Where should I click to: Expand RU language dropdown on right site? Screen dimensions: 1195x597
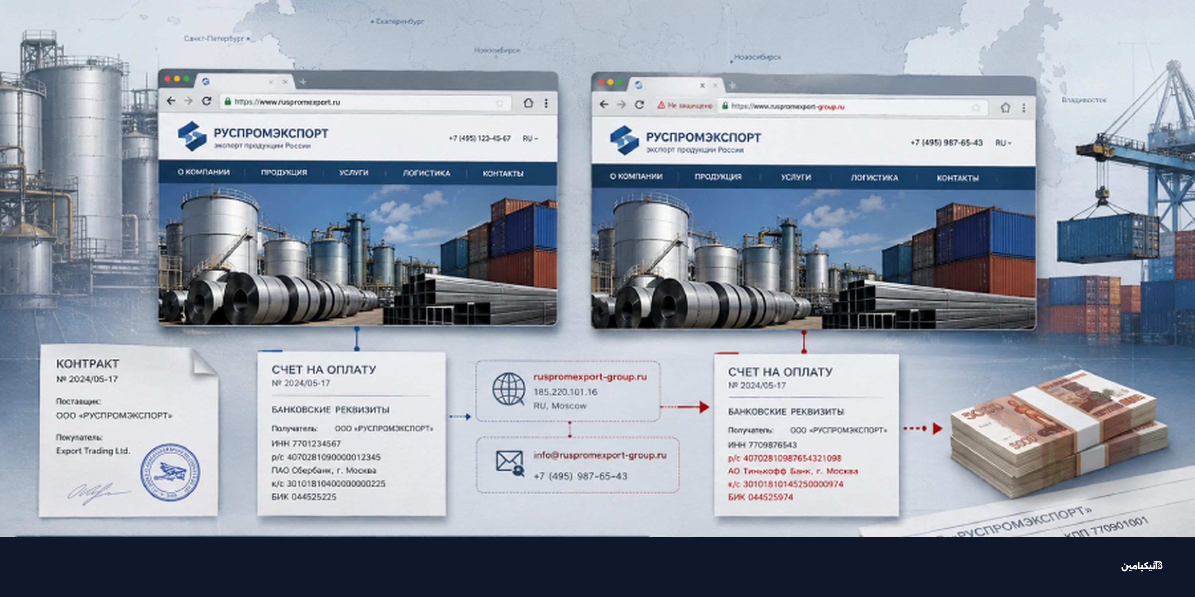point(1003,143)
